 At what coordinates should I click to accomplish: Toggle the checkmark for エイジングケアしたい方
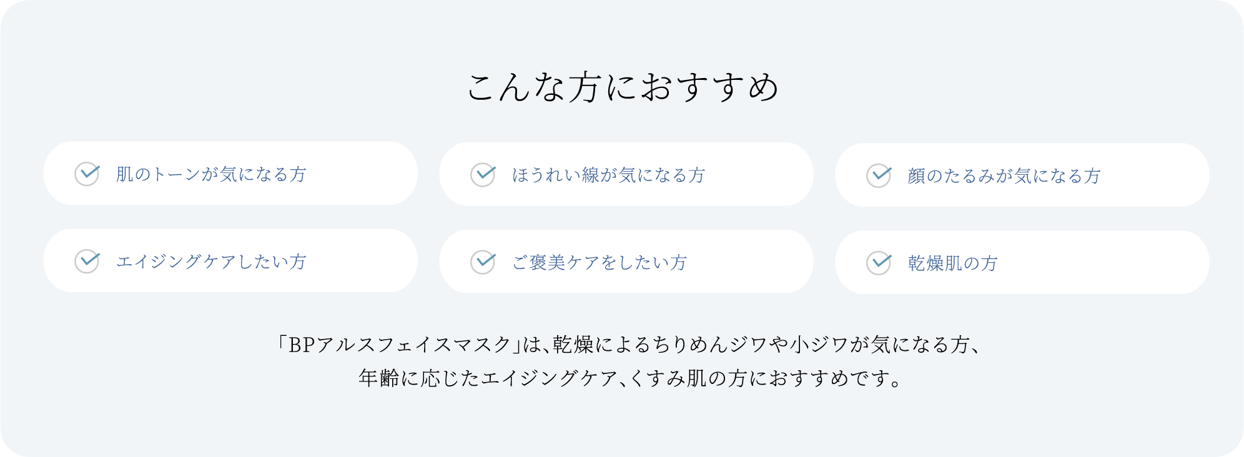click(x=87, y=261)
